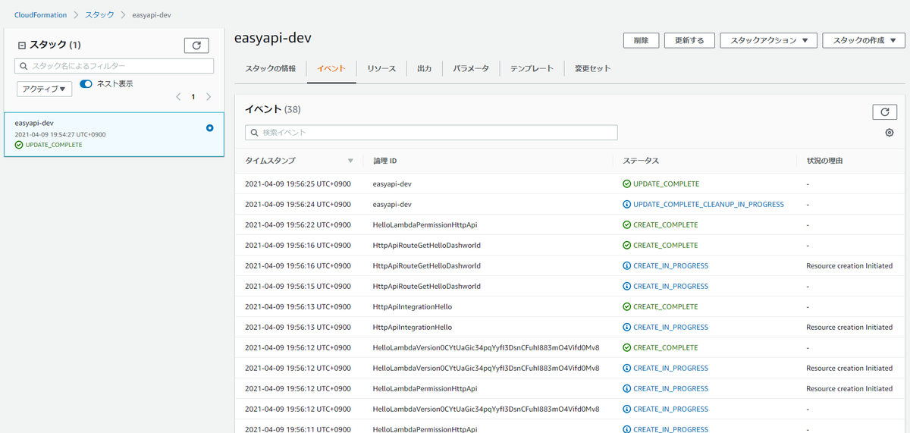The image size is (910, 433).
Task: Click UPDATE_COMPLETE status at 19:56:25
Action: coord(666,184)
